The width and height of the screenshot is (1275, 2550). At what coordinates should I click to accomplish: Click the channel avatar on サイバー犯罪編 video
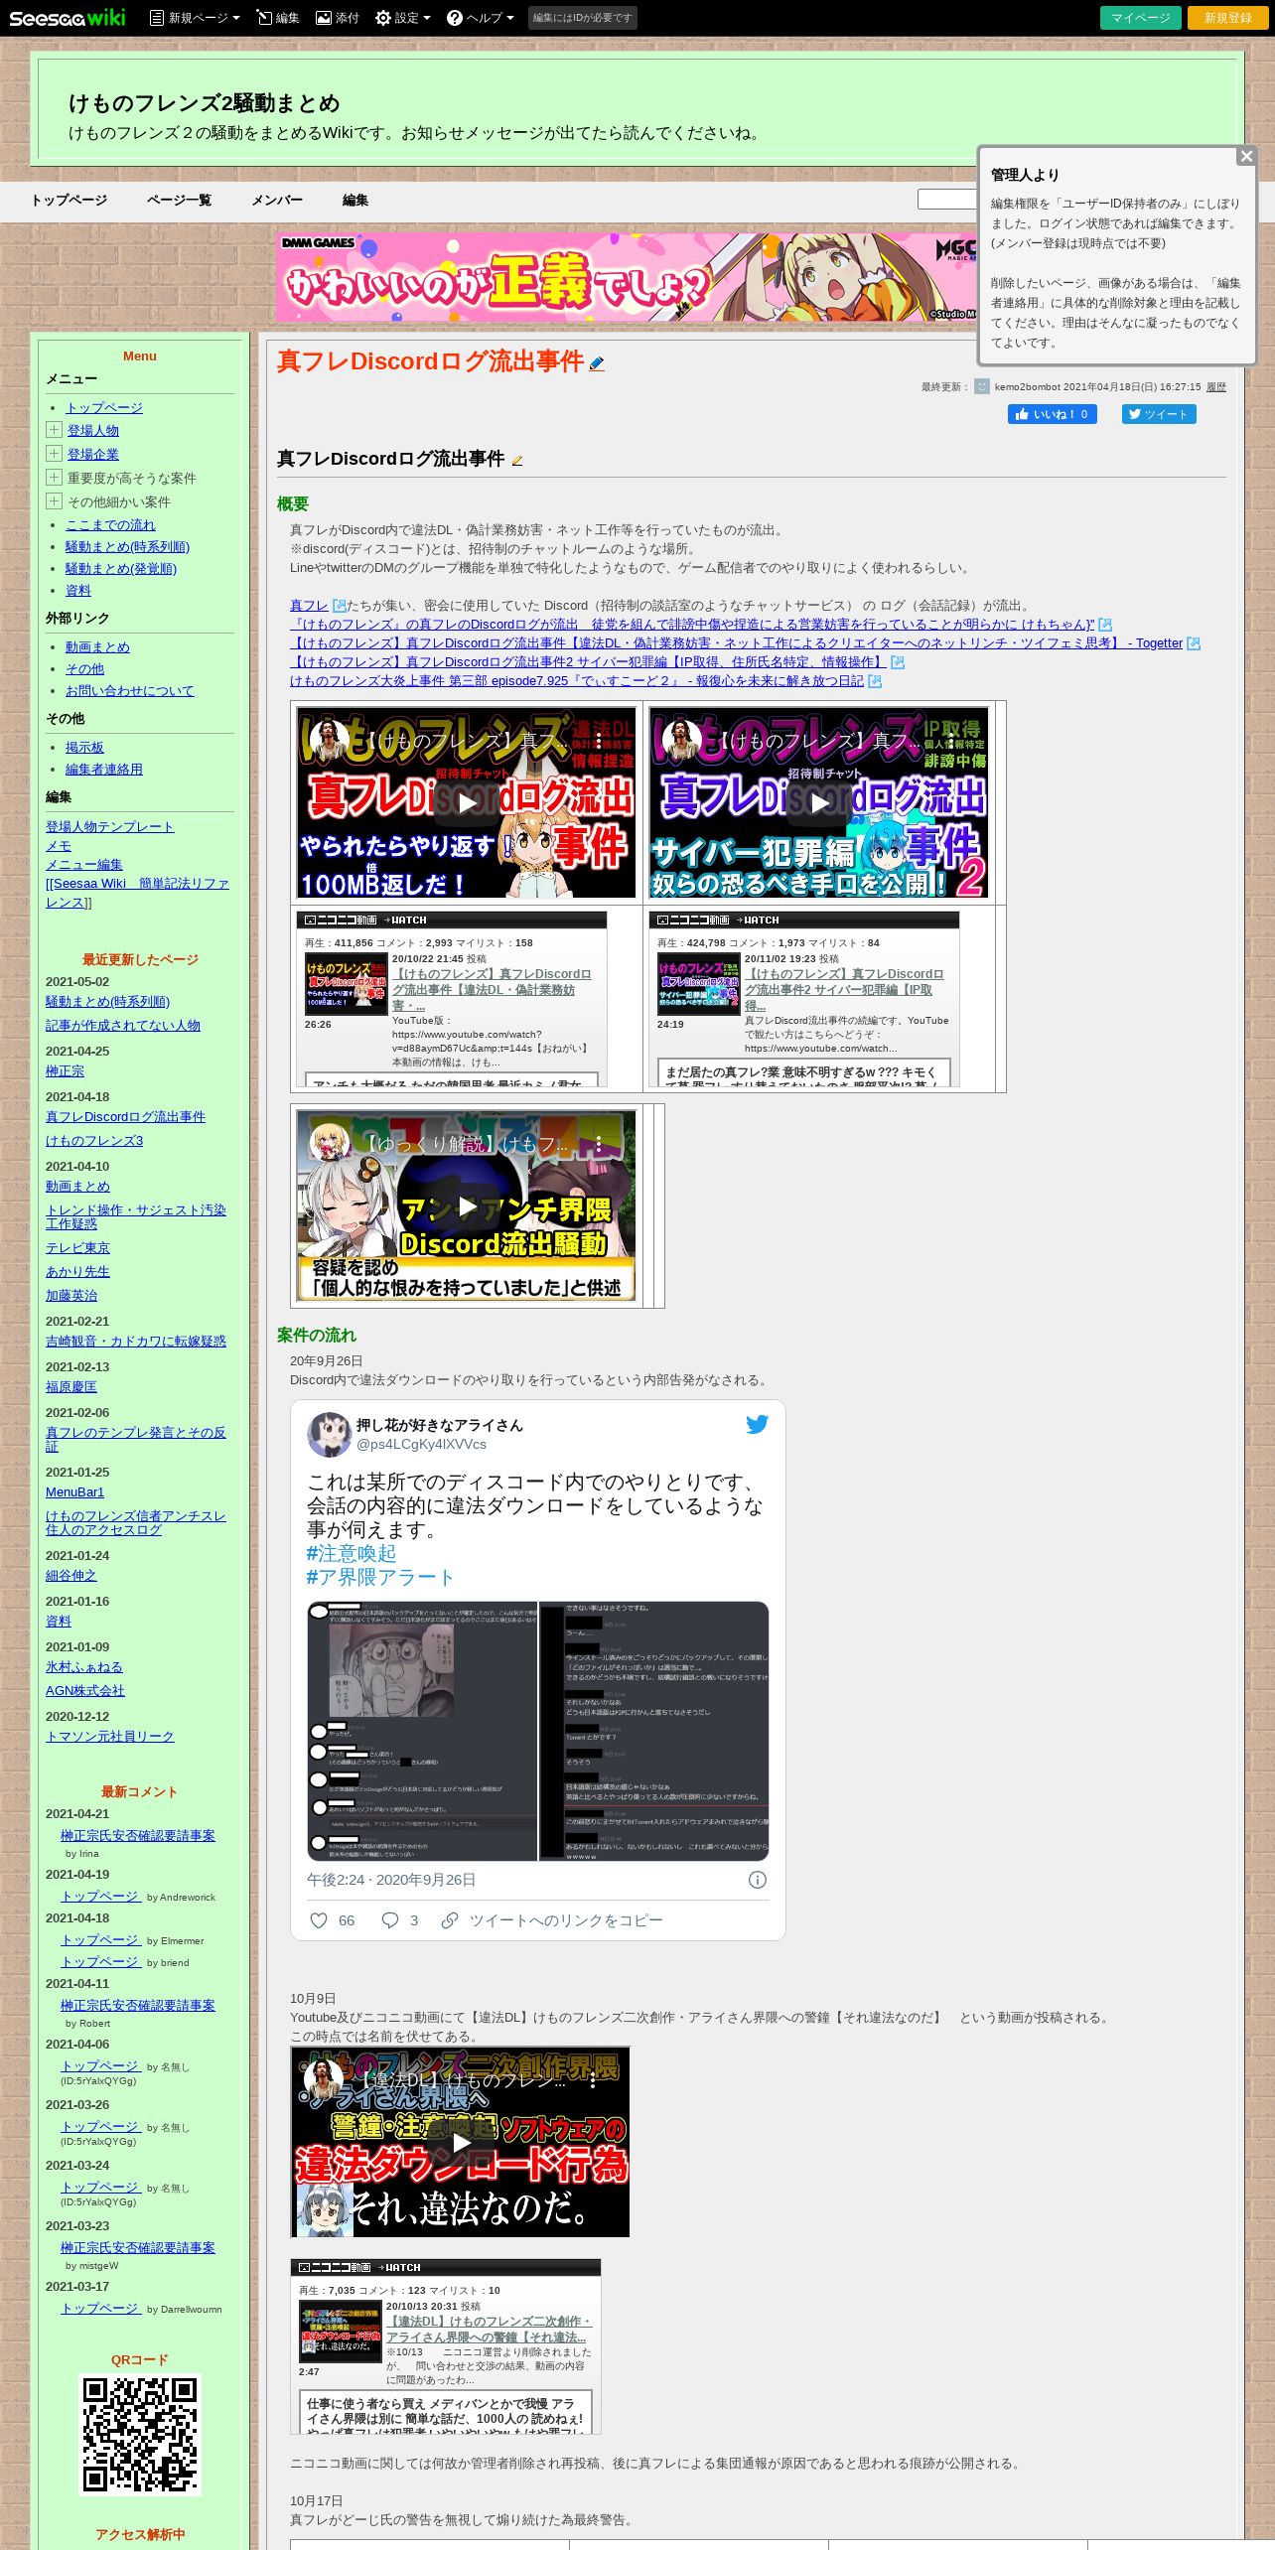point(682,740)
